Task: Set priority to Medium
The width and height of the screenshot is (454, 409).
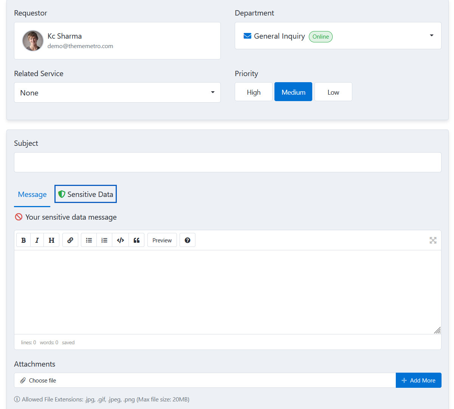Action: tap(293, 92)
